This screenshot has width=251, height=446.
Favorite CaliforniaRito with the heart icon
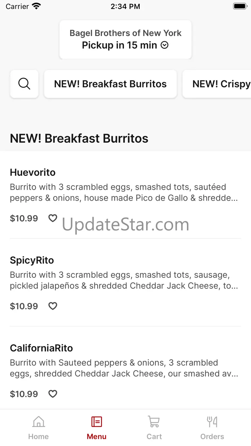[53, 394]
